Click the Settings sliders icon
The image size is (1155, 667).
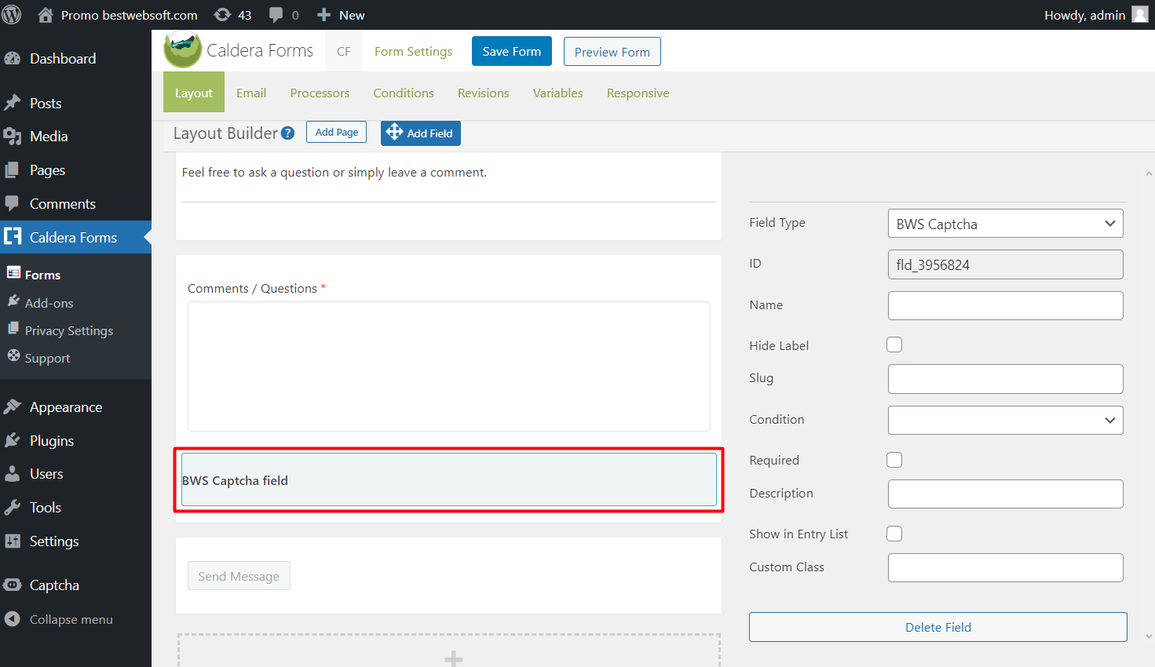point(13,541)
